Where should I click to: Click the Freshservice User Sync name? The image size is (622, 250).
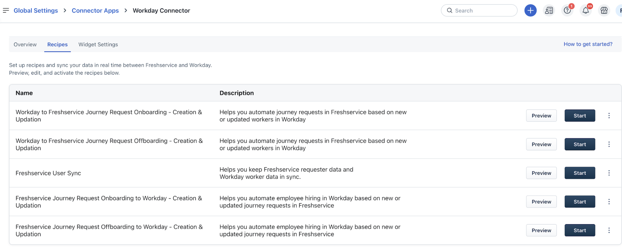point(48,173)
